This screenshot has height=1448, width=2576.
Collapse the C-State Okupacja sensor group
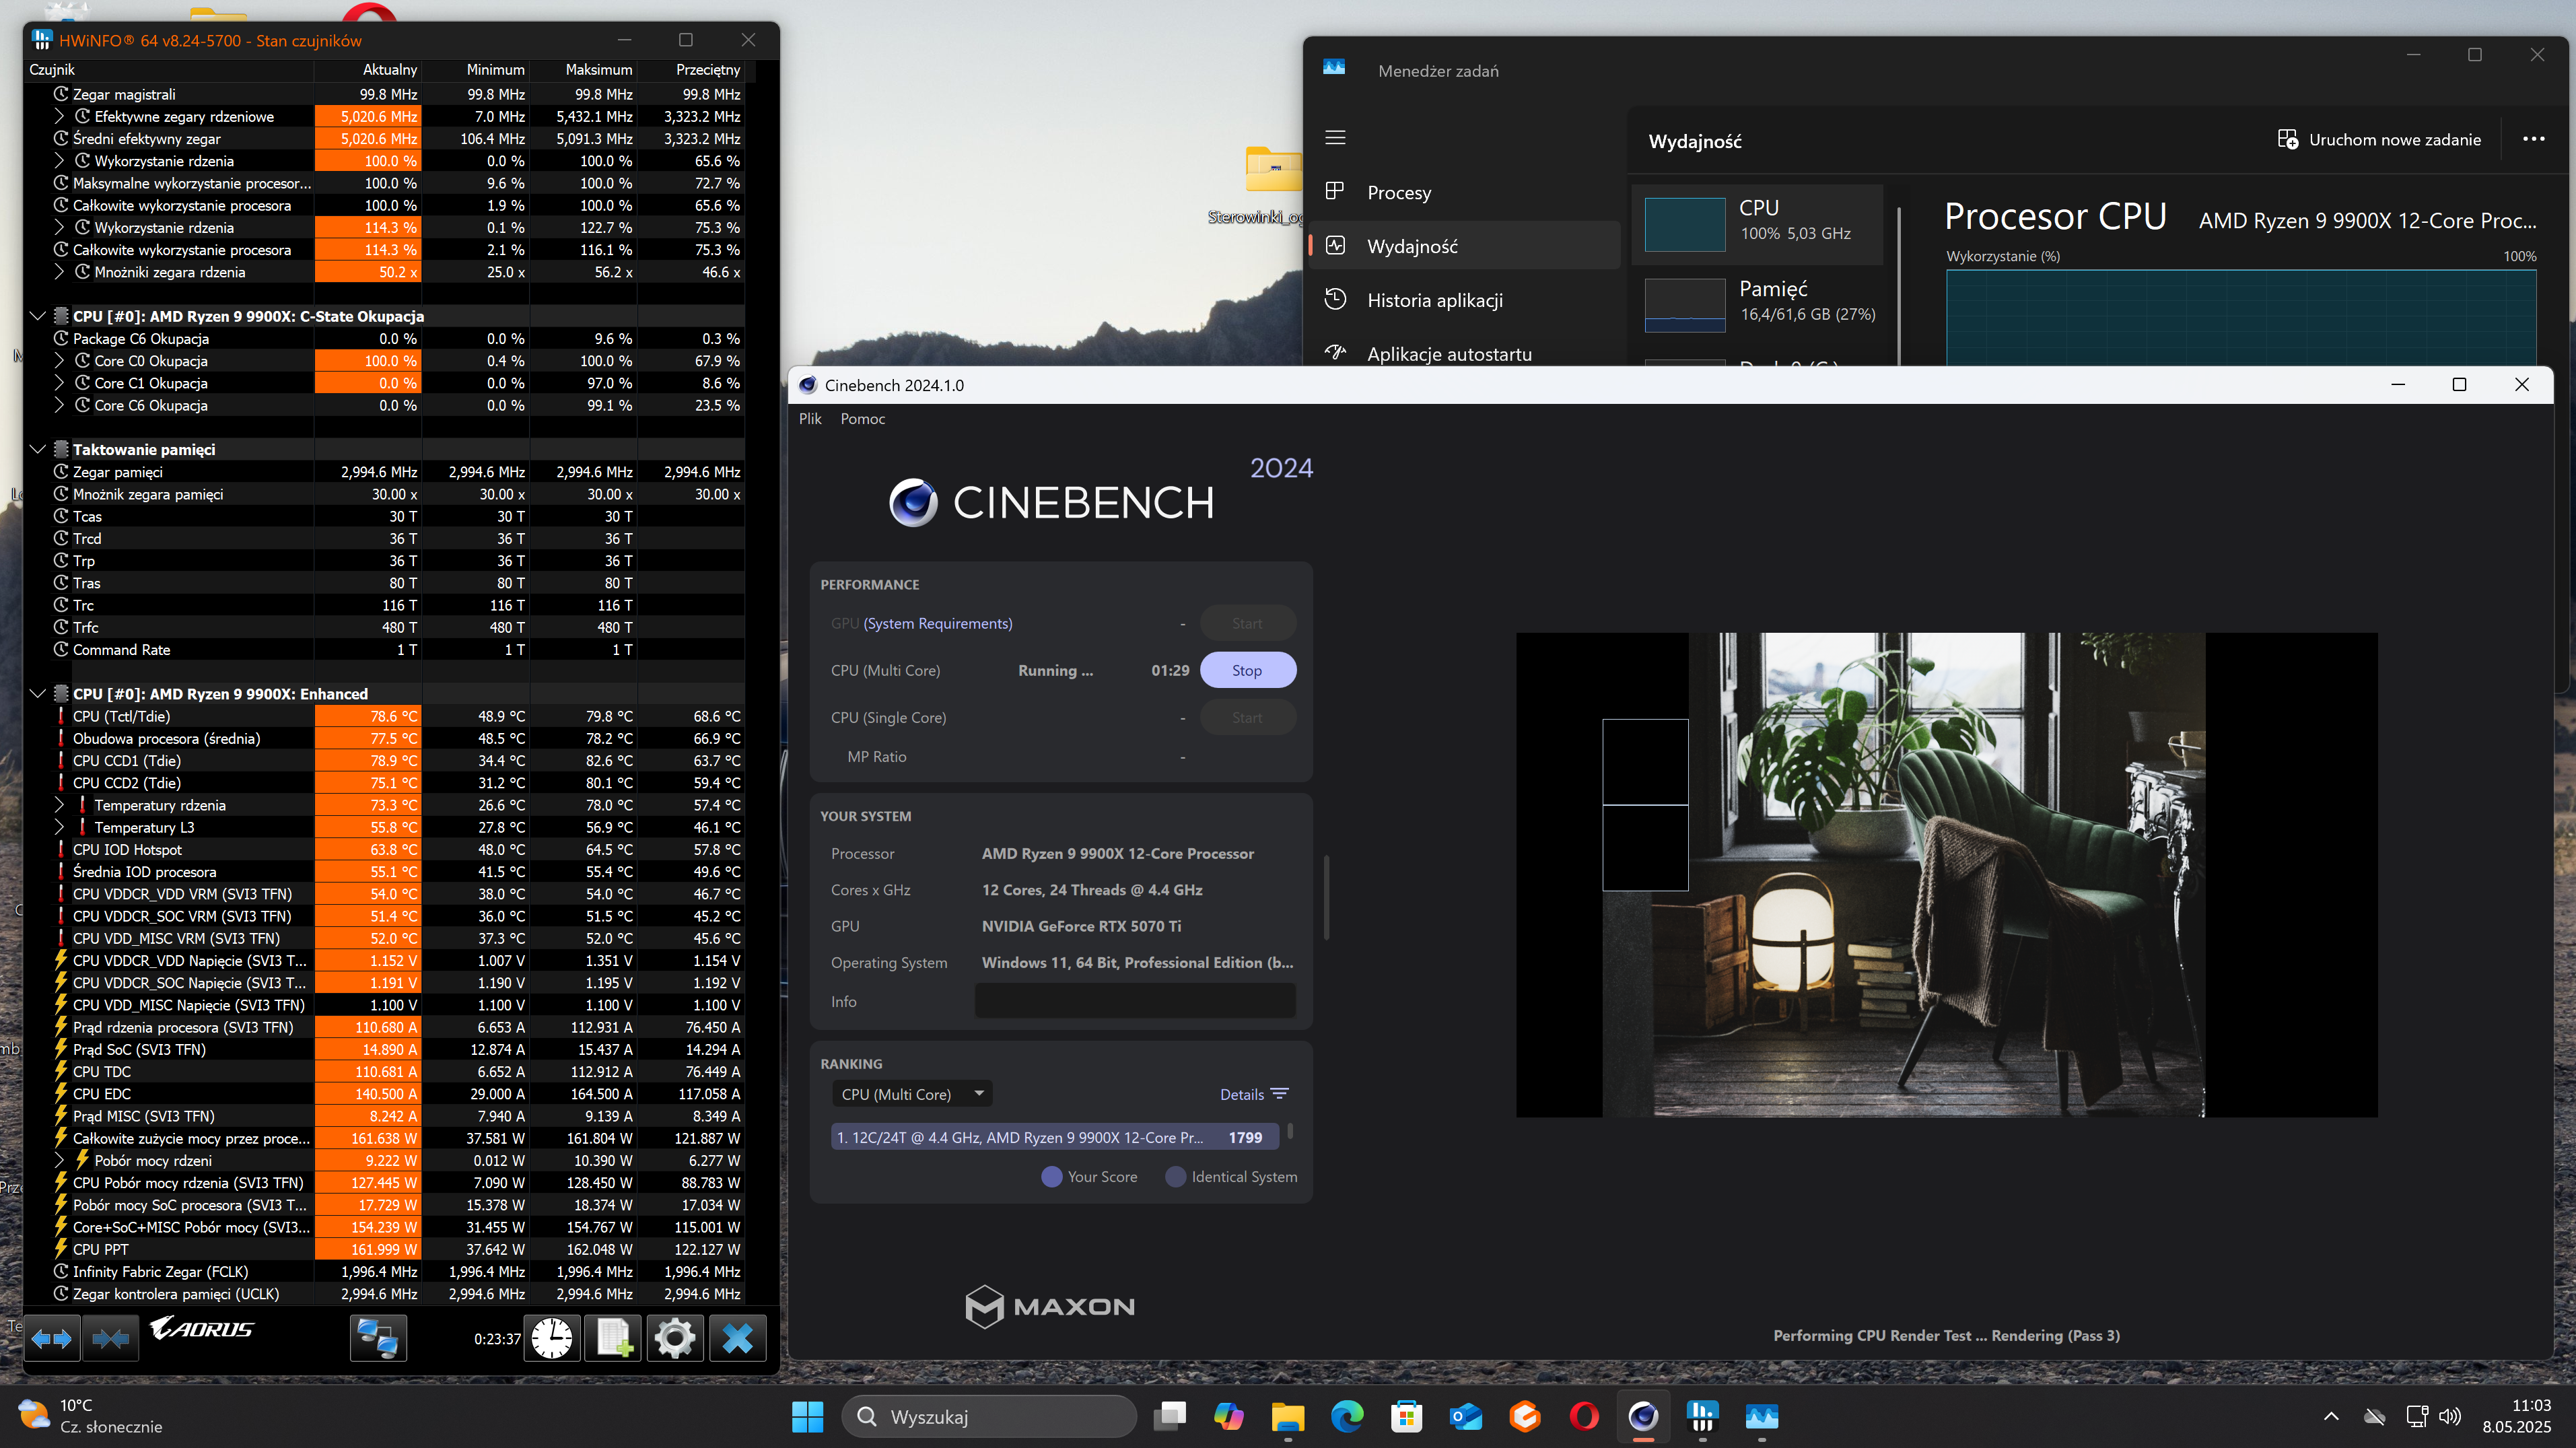[38, 316]
